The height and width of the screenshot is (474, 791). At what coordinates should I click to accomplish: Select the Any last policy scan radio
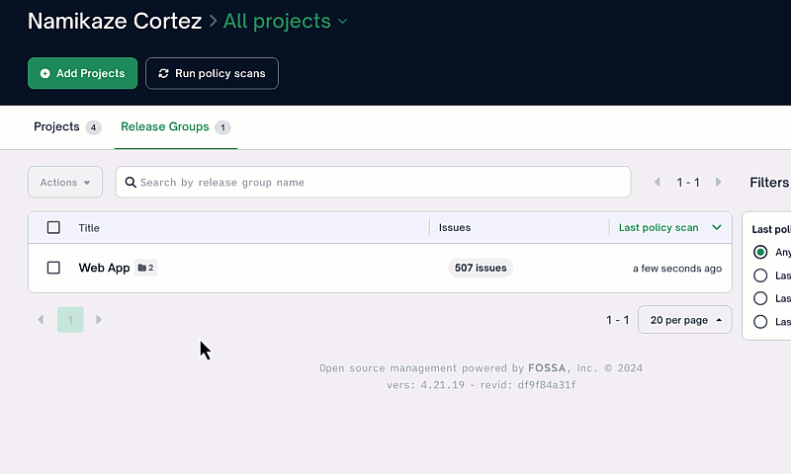tap(760, 252)
